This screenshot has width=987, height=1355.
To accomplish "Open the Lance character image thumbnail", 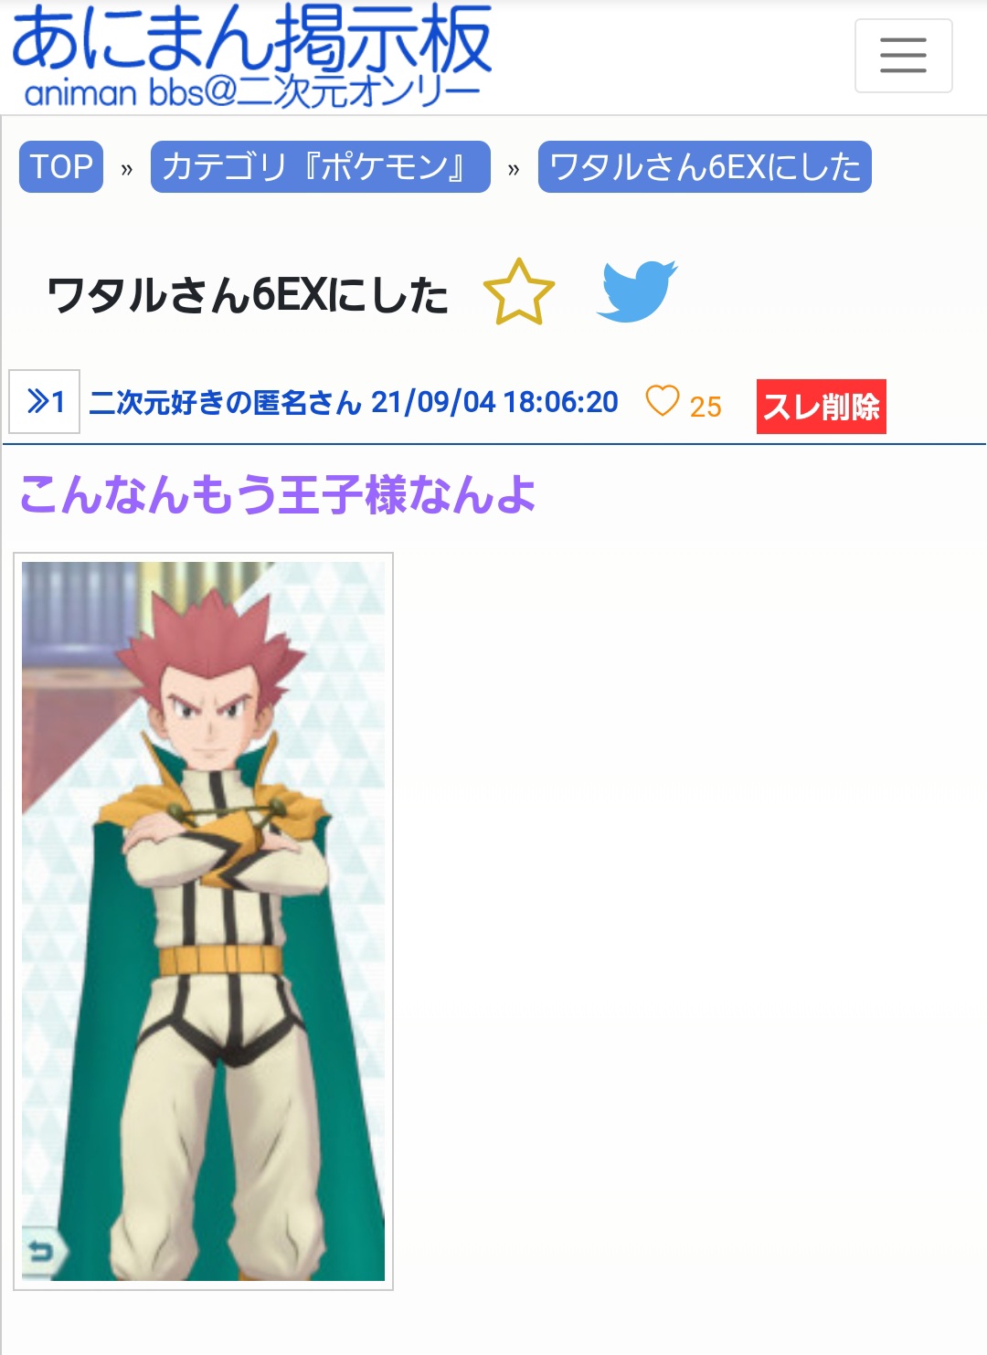I will tap(203, 921).
